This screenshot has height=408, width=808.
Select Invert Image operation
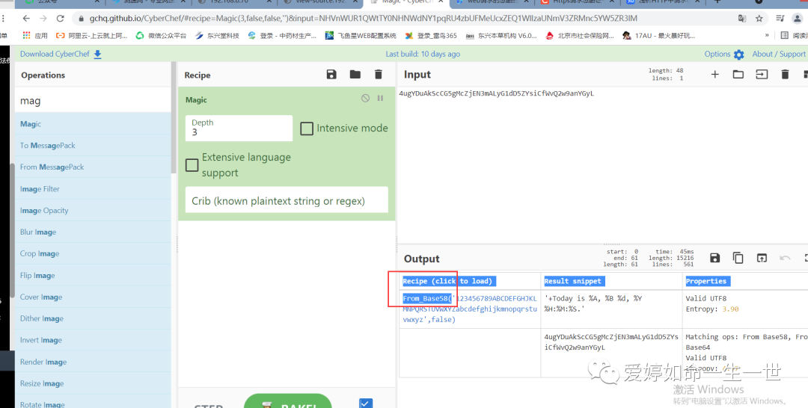point(93,340)
